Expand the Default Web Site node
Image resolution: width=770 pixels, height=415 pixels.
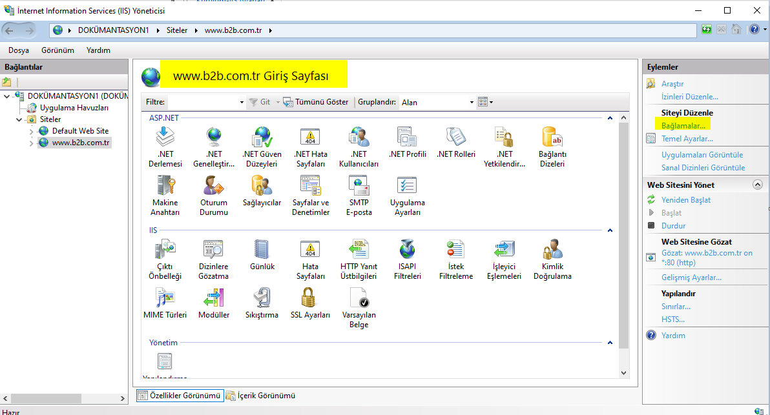(x=32, y=132)
